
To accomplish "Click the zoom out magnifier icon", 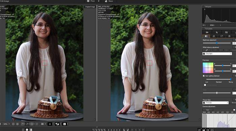I will [x=13, y=124].
